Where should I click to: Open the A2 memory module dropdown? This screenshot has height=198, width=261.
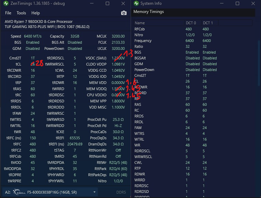click(x=50, y=192)
